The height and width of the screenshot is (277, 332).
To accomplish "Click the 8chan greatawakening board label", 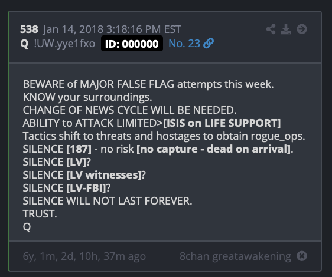I will point(235,256).
